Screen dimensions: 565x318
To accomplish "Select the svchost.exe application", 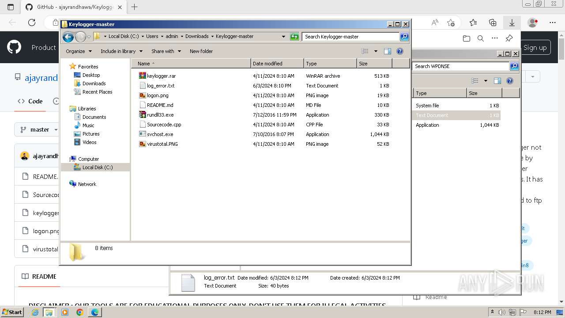I will (160, 134).
